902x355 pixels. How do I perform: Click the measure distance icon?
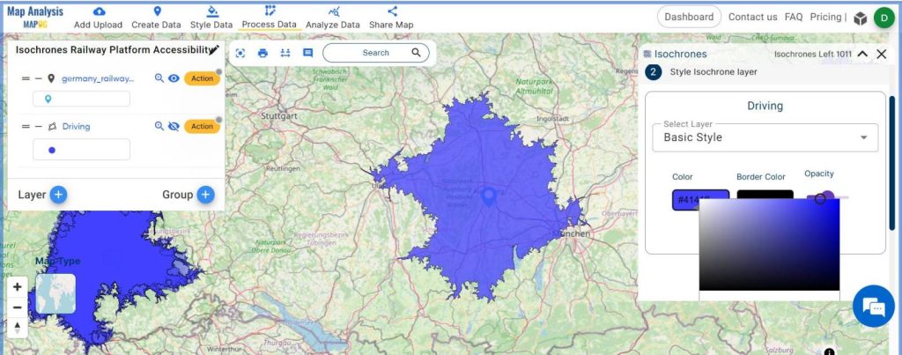285,53
